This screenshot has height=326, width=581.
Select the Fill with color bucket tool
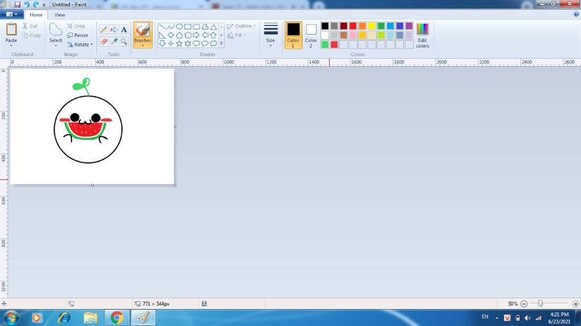(x=113, y=29)
